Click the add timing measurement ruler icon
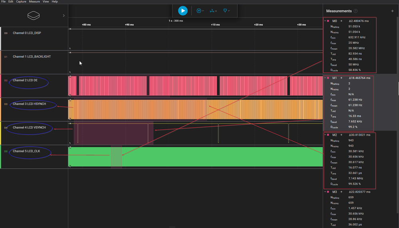 [x=213, y=11]
